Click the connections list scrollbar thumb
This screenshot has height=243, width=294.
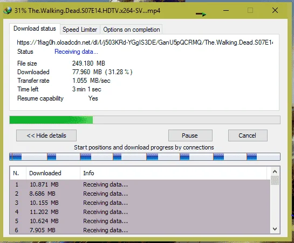[275, 181]
